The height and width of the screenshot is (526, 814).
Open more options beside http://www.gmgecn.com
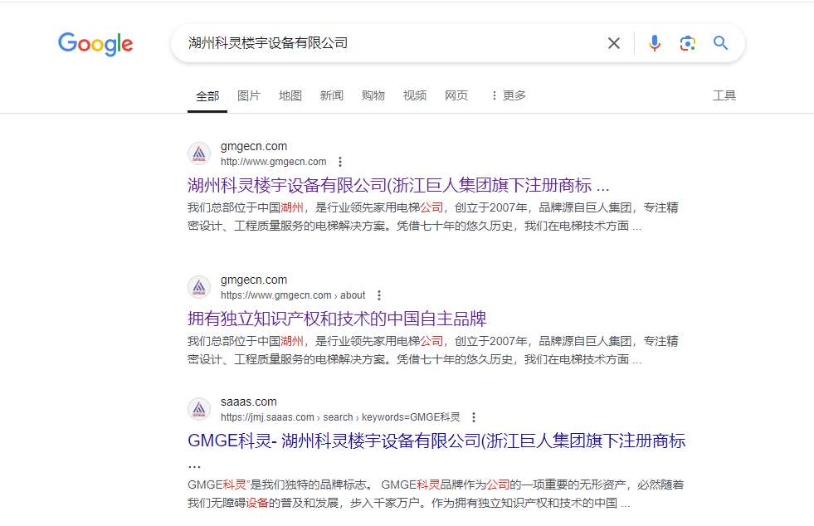pos(340,162)
